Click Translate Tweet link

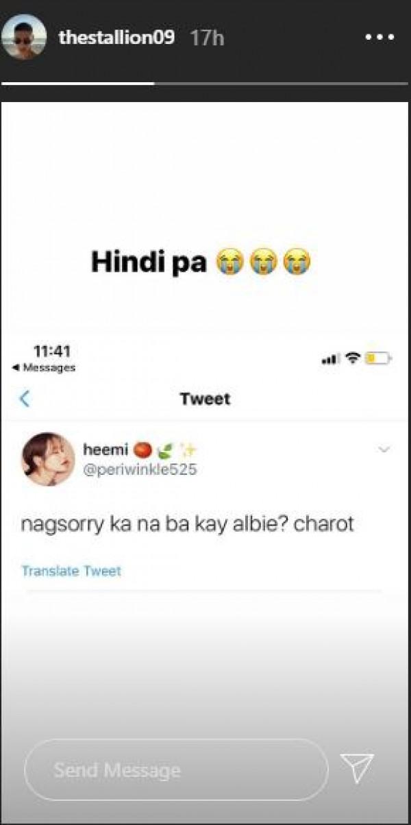(x=71, y=570)
